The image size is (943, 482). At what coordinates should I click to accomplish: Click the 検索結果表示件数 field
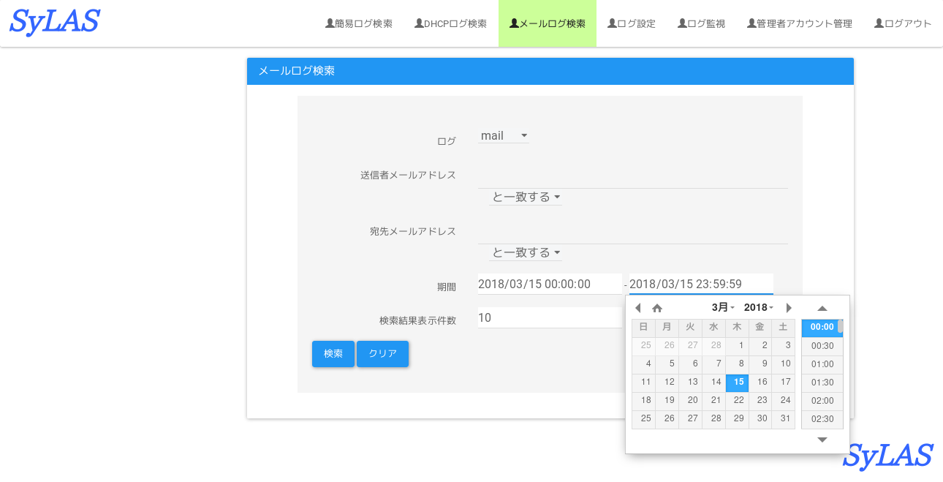click(x=550, y=318)
